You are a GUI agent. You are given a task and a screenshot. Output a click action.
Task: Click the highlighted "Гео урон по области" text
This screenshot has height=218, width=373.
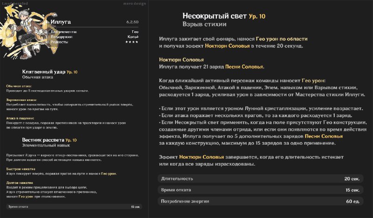coord(282,39)
